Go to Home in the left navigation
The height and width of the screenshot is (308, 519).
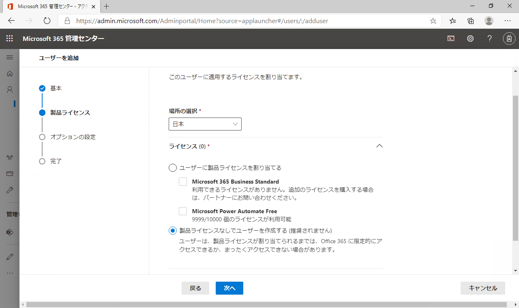pyautogui.click(x=10, y=73)
